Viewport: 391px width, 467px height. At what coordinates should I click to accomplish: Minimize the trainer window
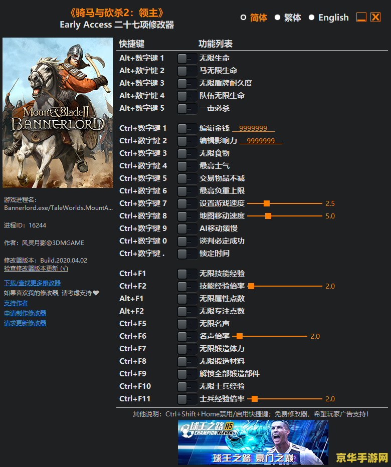click(361, 17)
